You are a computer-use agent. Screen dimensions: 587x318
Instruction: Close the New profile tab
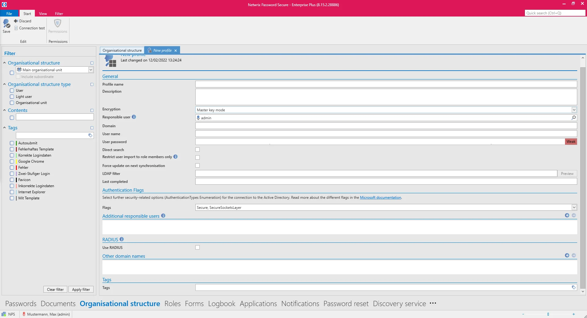click(x=175, y=51)
